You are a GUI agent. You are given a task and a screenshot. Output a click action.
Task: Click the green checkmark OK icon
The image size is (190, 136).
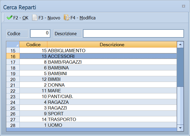pyautogui.click(x=10, y=18)
